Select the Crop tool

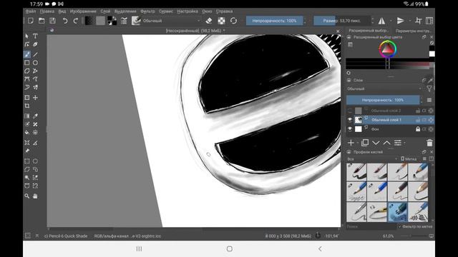(27, 106)
